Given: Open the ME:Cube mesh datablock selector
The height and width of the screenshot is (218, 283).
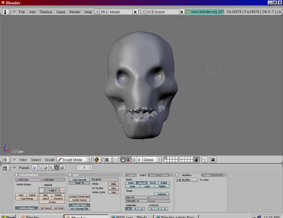Looking at the screenshot, I should [17, 180].
